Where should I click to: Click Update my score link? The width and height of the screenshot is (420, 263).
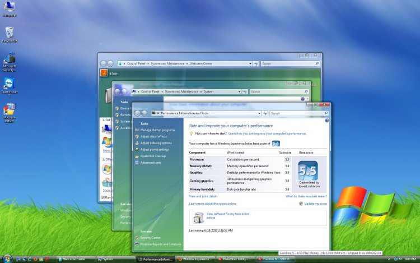coord(315,204)
